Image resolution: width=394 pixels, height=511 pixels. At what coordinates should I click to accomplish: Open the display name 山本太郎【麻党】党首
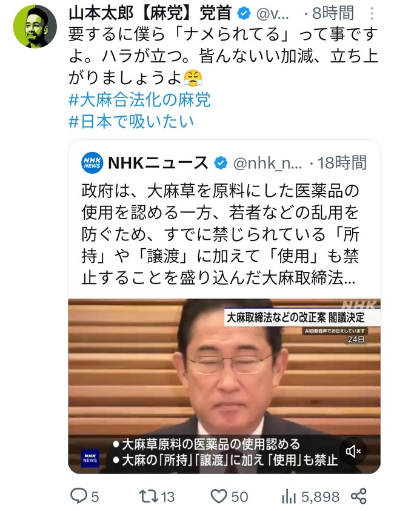150,13
